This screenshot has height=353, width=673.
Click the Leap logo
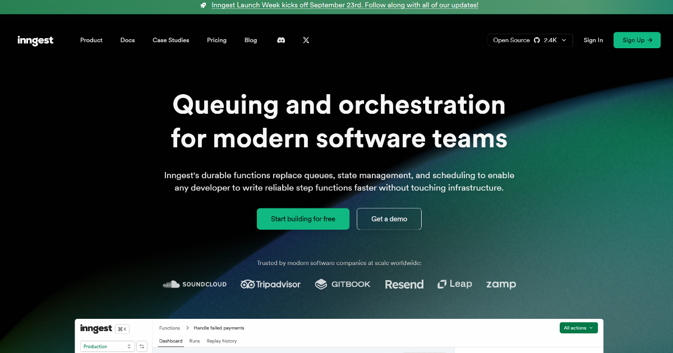tap(454, 284)
